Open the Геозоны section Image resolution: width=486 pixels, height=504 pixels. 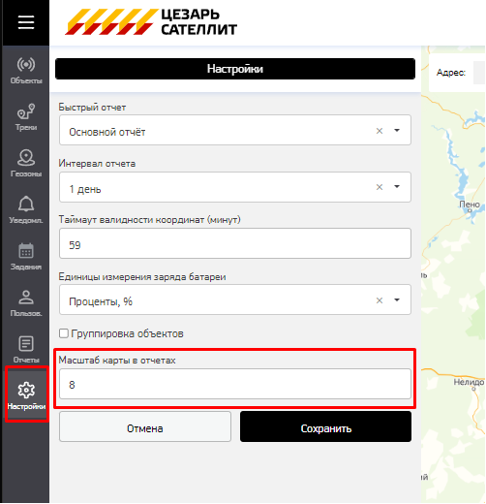[x=26, y=164]
